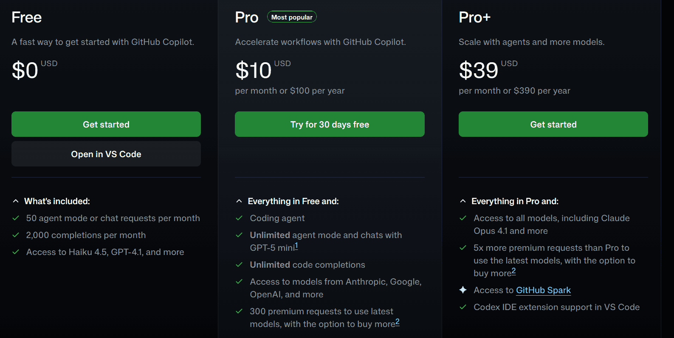Viewport: 674px width, 338px height.
Task: Click the checkmark next to 300 premium requests
Action: tap(239, 311)
